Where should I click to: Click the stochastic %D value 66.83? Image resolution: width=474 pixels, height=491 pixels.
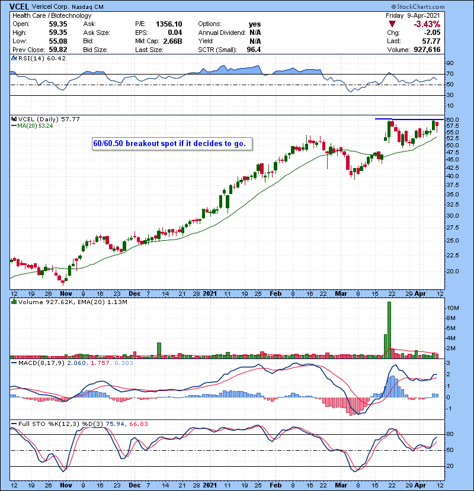coord(138,424)
